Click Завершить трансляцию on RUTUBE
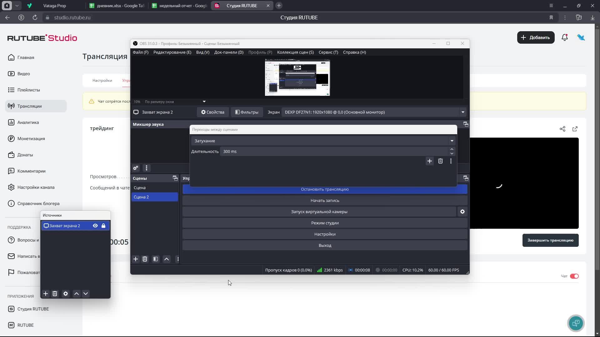Screen dimensions: 600x337 click(x=550, y=240)
